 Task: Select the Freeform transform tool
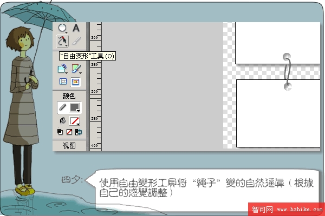[x=63, y=40]
